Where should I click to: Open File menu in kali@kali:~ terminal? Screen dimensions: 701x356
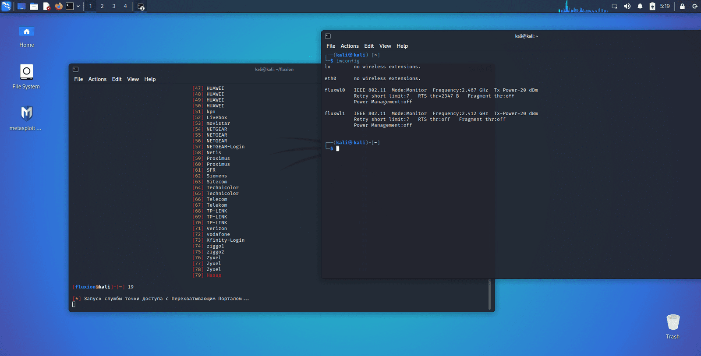[x=331, y=46]
